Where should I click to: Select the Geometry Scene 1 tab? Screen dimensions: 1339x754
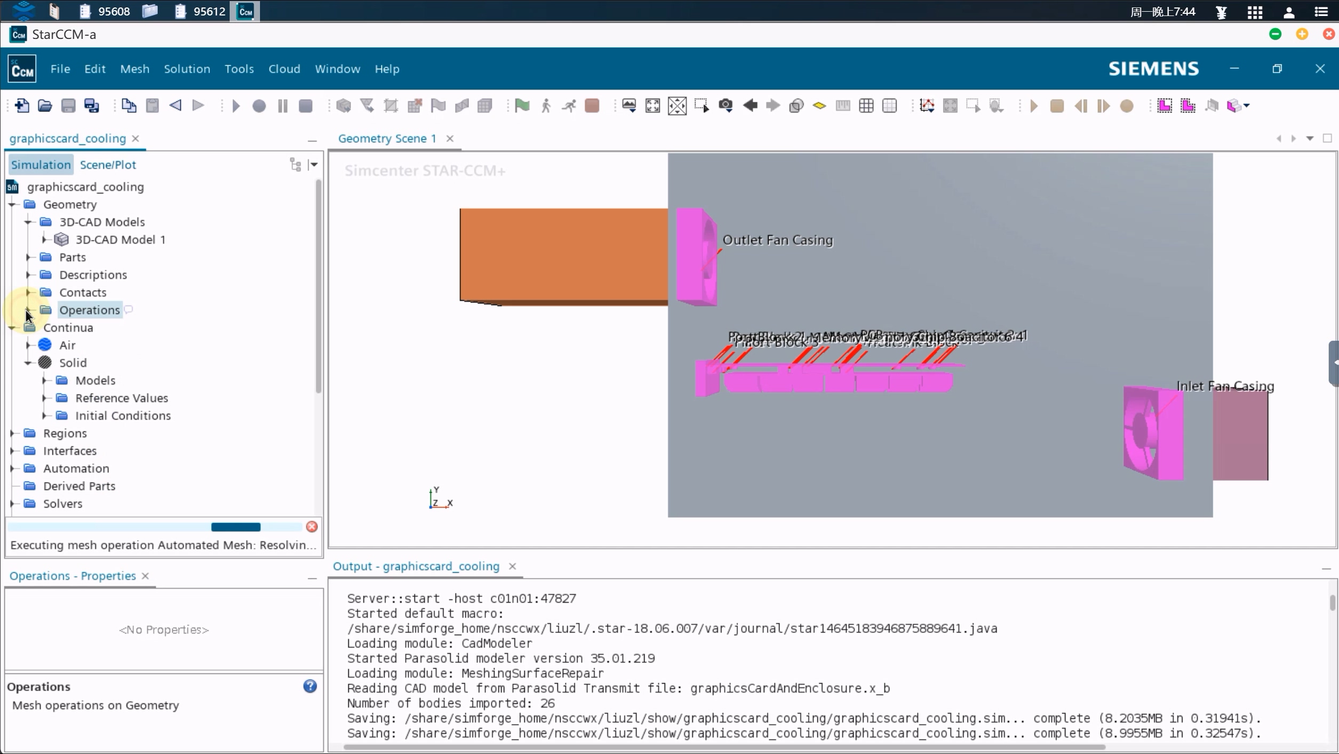click(387, 139)
